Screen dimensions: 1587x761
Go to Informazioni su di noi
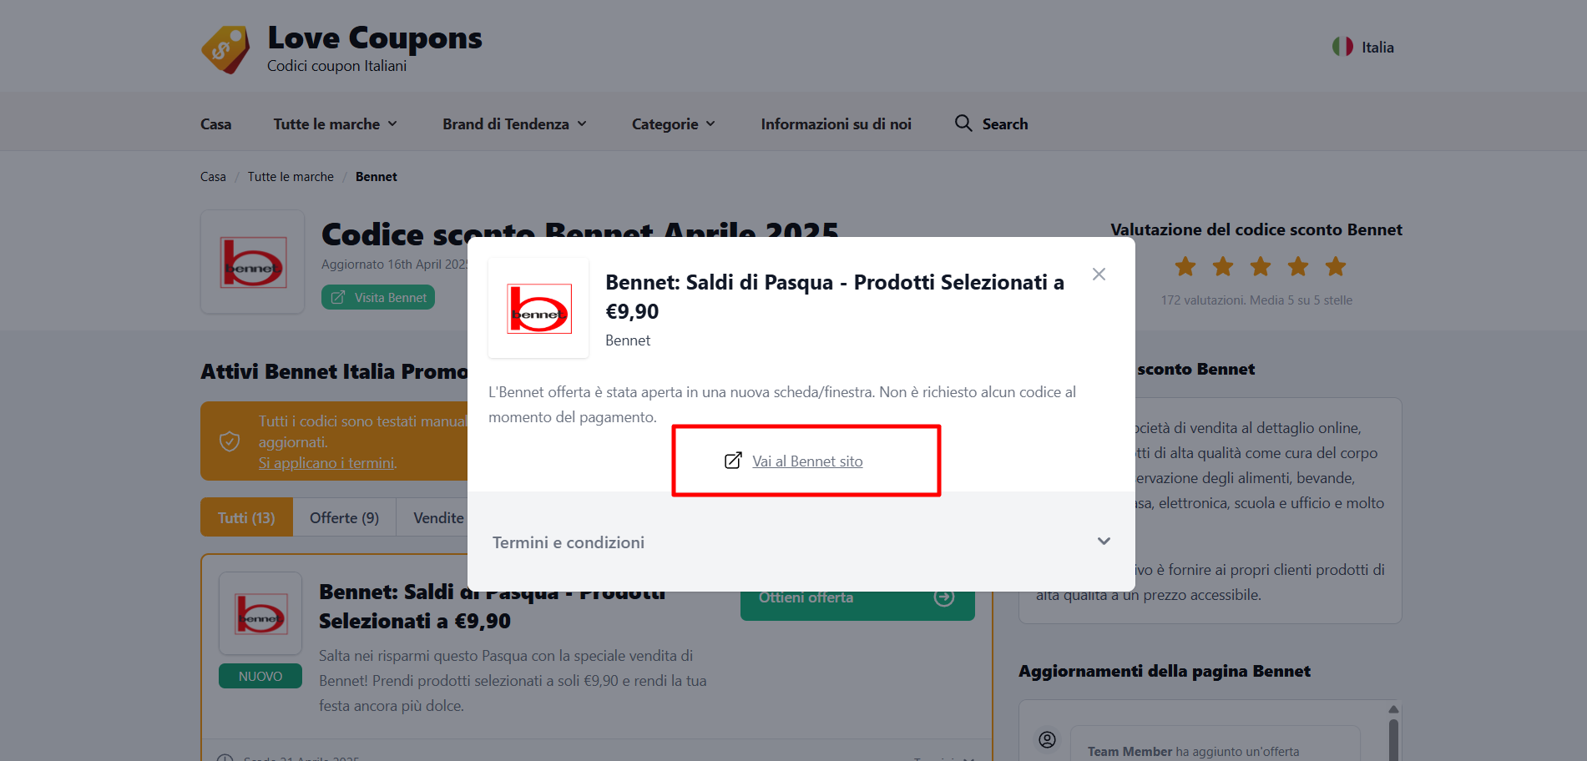coord(836,124)
